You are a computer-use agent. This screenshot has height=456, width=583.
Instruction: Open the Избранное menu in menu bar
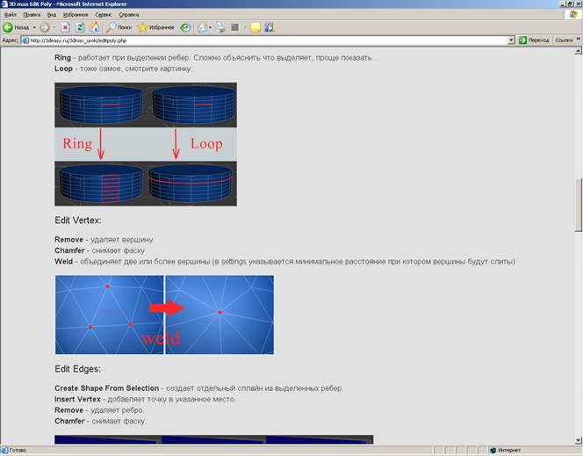coord(76,15)
